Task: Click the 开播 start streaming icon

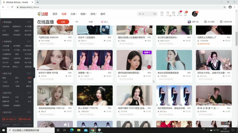Action: tap(174, 13)
